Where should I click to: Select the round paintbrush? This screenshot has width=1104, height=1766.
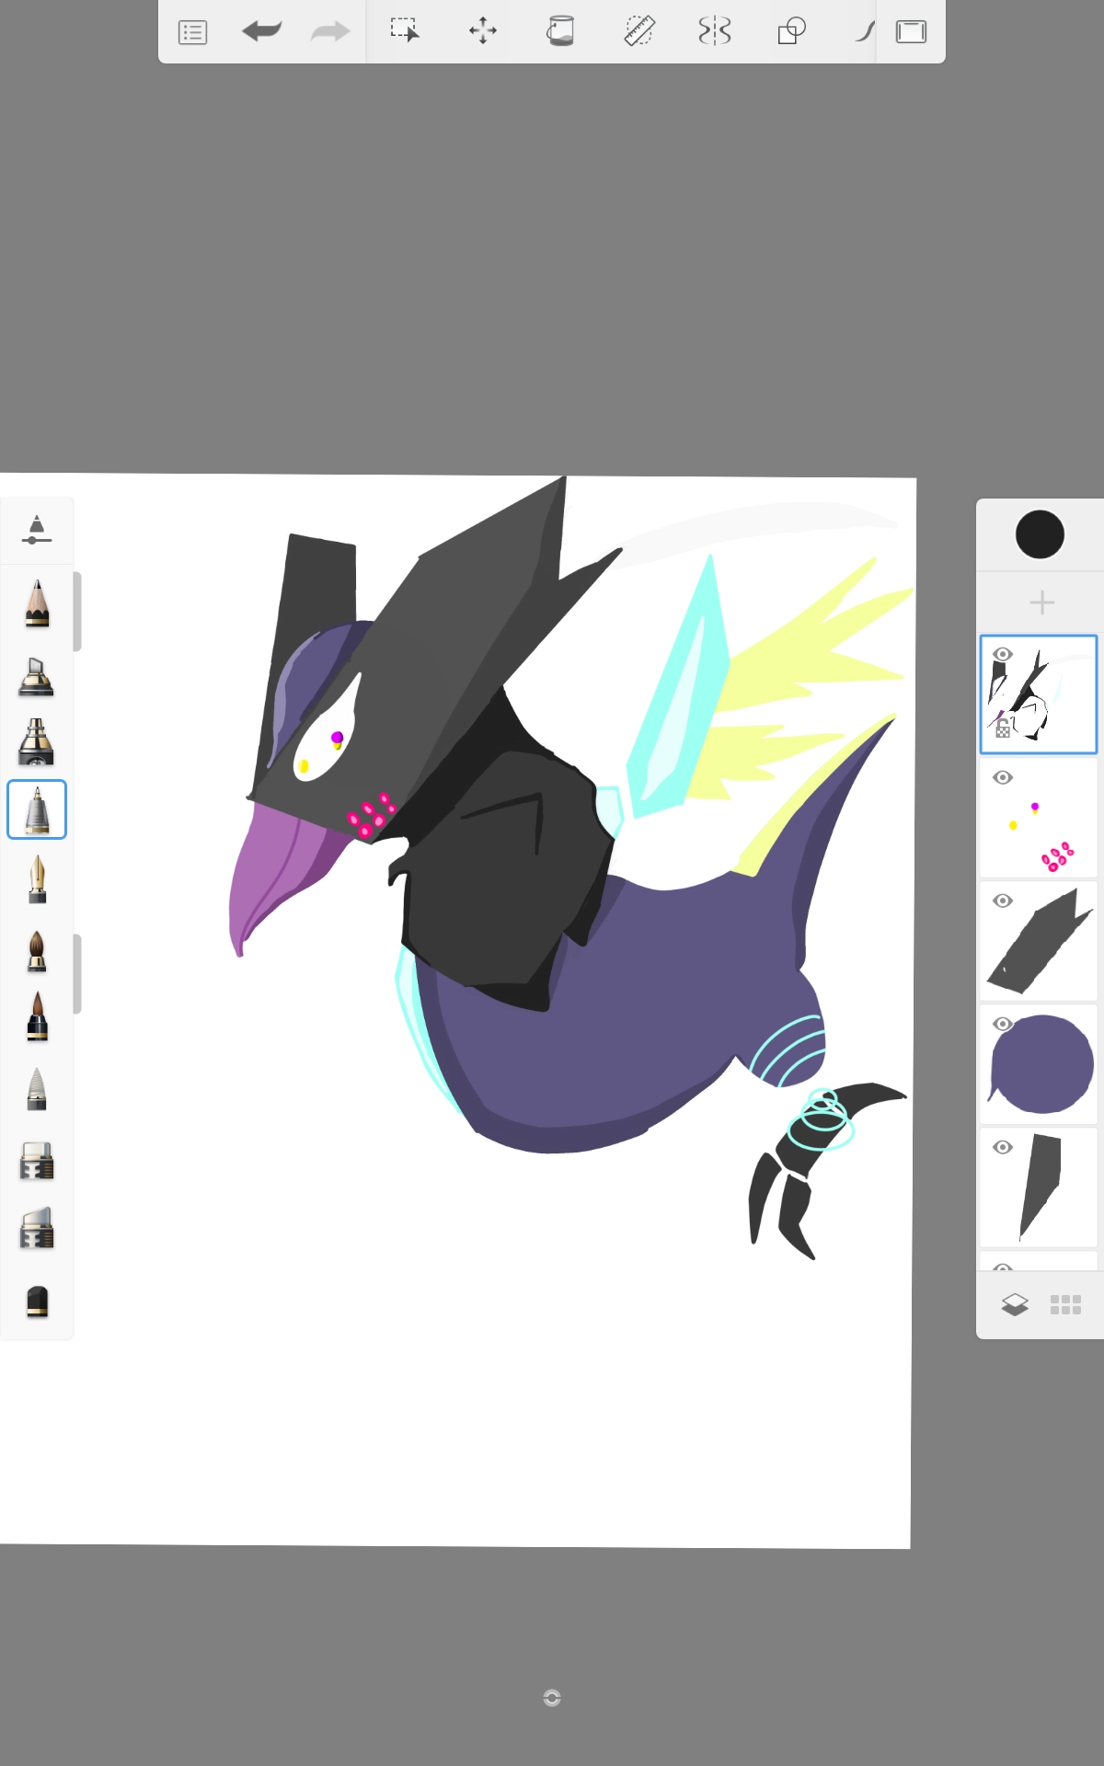37,951
